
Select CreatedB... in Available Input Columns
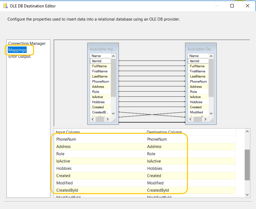100,112
